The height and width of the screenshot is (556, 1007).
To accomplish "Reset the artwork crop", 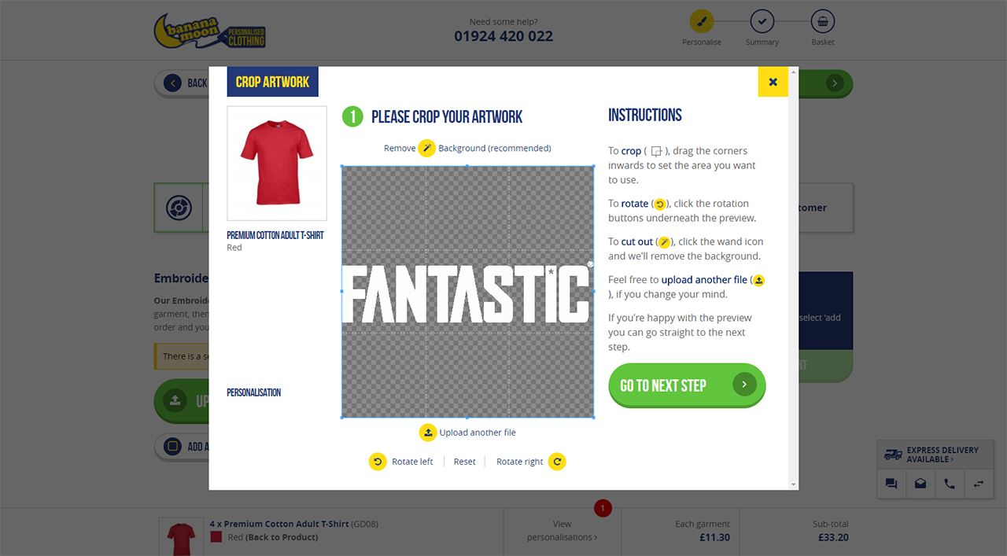I will tap(464, 462).
